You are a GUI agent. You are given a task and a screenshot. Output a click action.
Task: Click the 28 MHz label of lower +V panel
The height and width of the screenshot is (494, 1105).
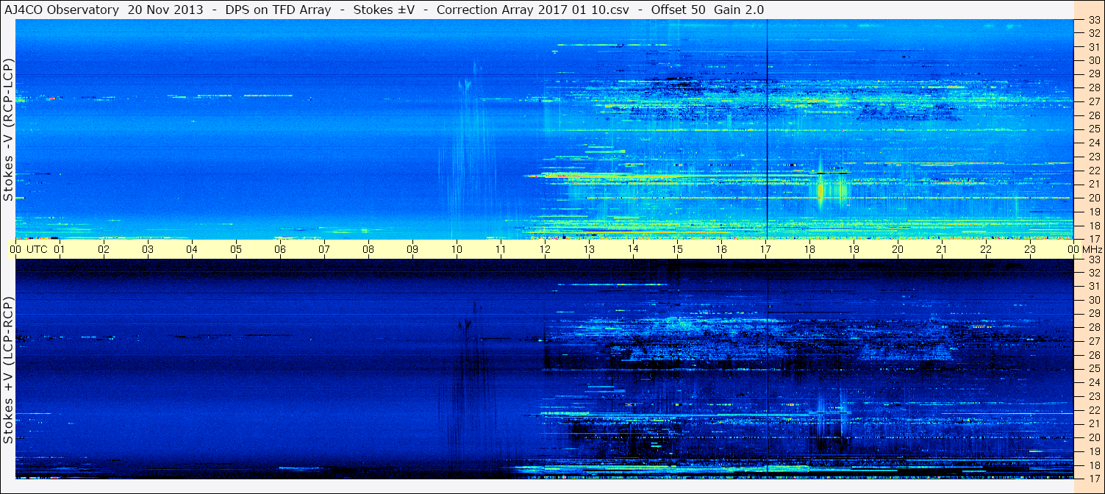(1094, 328)
